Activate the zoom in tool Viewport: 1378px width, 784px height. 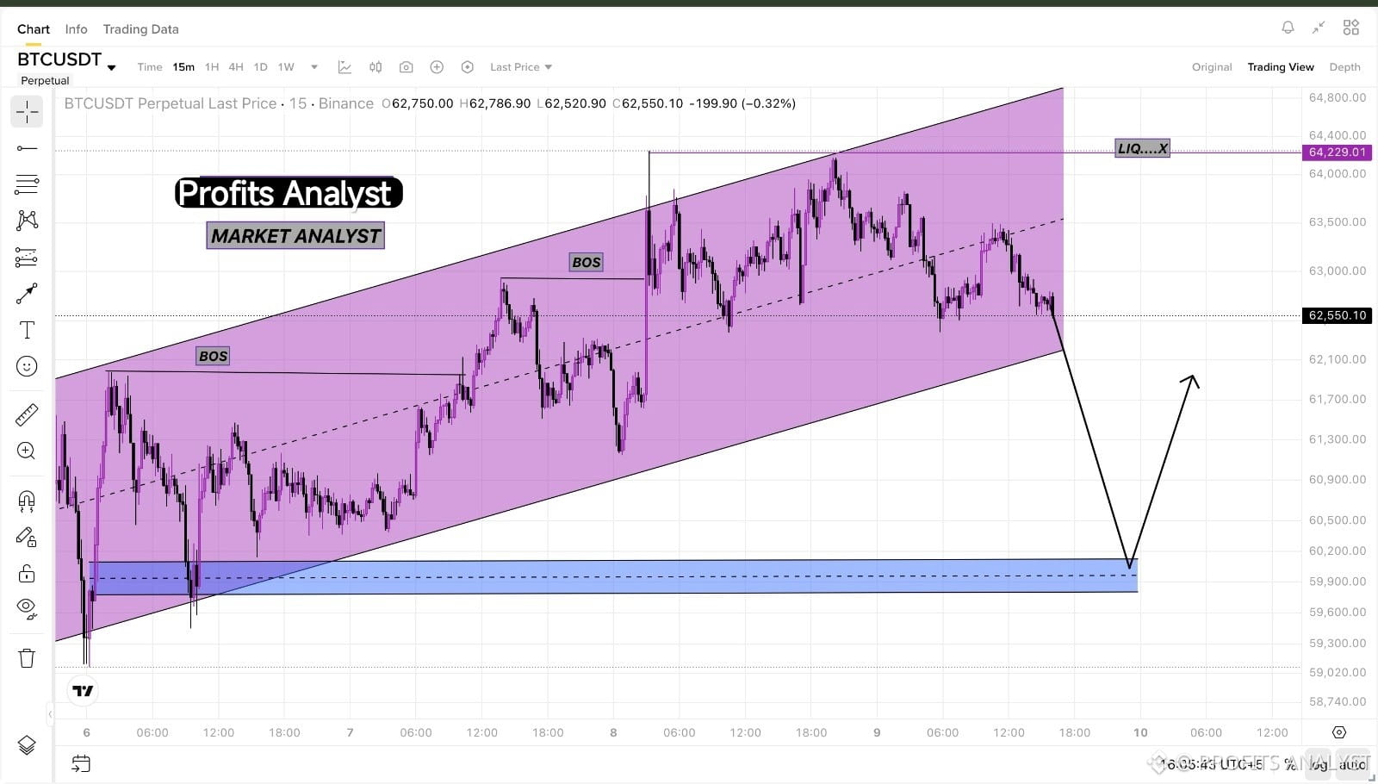coord(27,451)
